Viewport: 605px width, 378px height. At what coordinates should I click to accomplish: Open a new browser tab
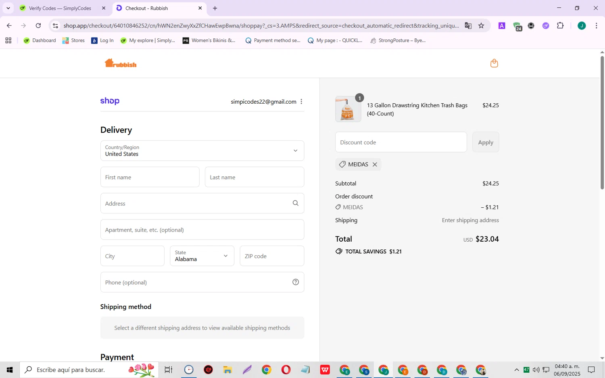[215, 8]
